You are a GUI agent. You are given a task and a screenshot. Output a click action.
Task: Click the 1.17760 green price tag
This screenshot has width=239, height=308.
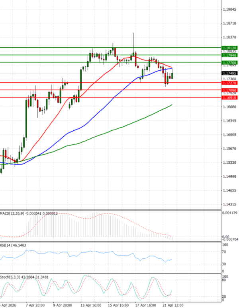tap(229, 63)
